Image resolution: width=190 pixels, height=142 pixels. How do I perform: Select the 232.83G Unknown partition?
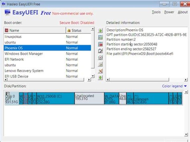click(x=151, y=98)
